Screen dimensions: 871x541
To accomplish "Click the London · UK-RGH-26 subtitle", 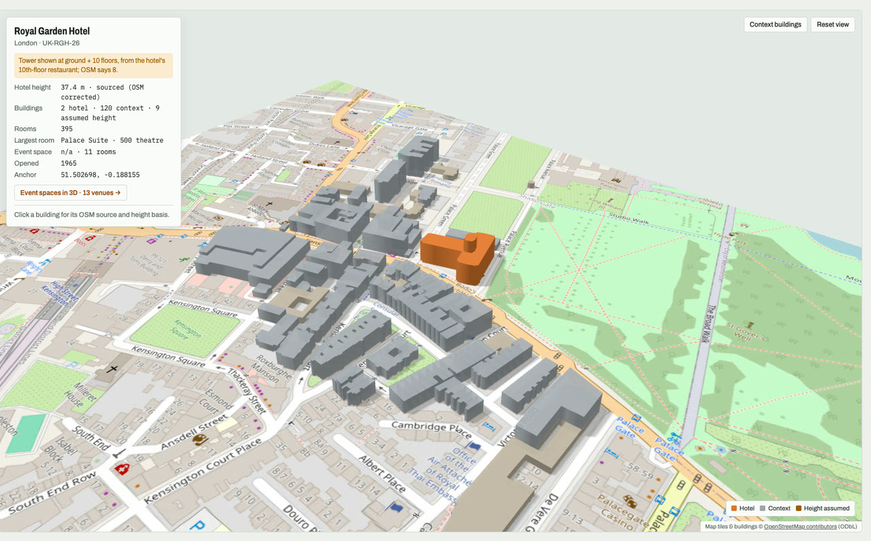I will click(47, 43).
